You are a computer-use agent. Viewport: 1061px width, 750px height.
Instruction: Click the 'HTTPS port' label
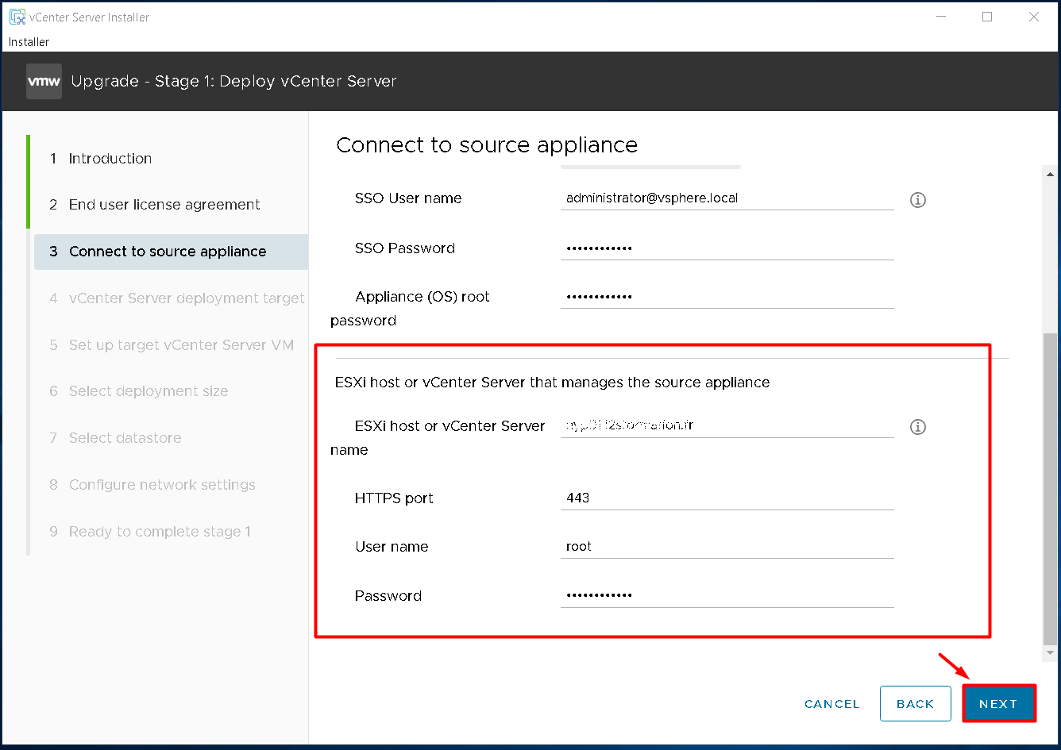point(394,498)
